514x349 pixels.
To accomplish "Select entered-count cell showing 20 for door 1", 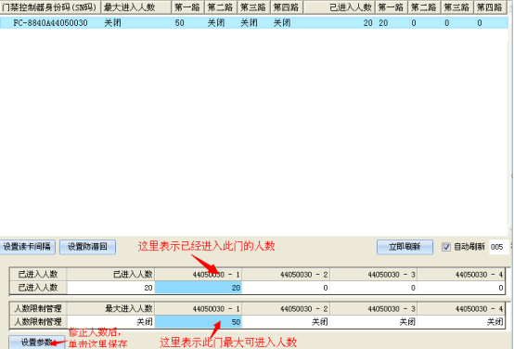I will (x=199, y=288).
